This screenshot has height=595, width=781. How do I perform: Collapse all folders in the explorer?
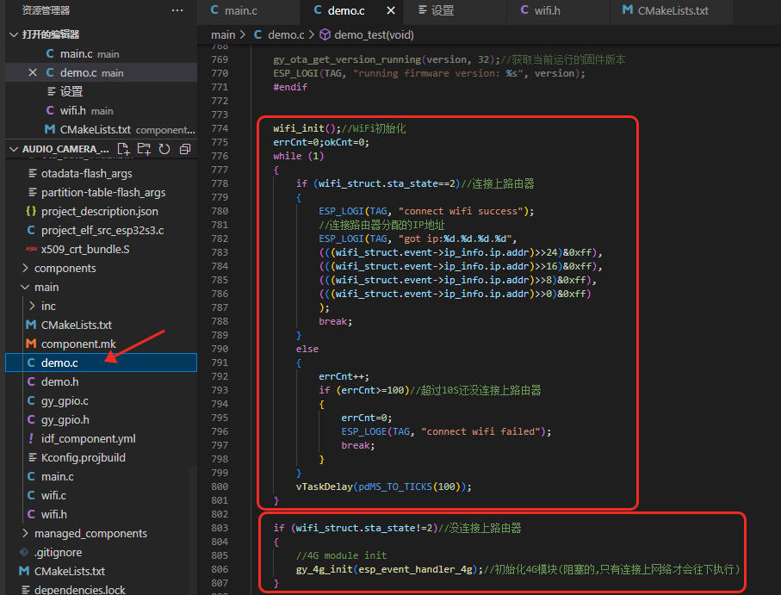(185, 149)
